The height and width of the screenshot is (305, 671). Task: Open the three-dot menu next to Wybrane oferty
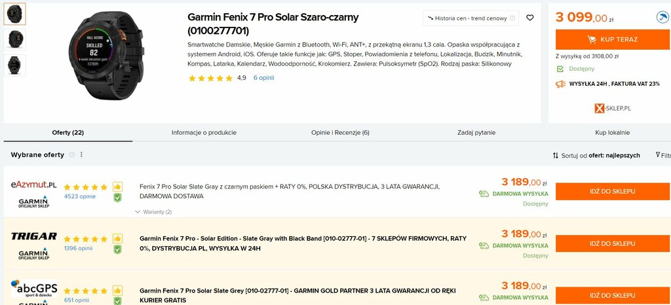[x=81, y=154]
